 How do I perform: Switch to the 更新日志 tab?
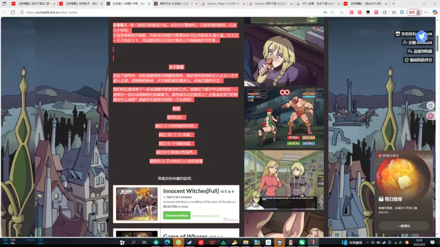click(x=176, y=4)
